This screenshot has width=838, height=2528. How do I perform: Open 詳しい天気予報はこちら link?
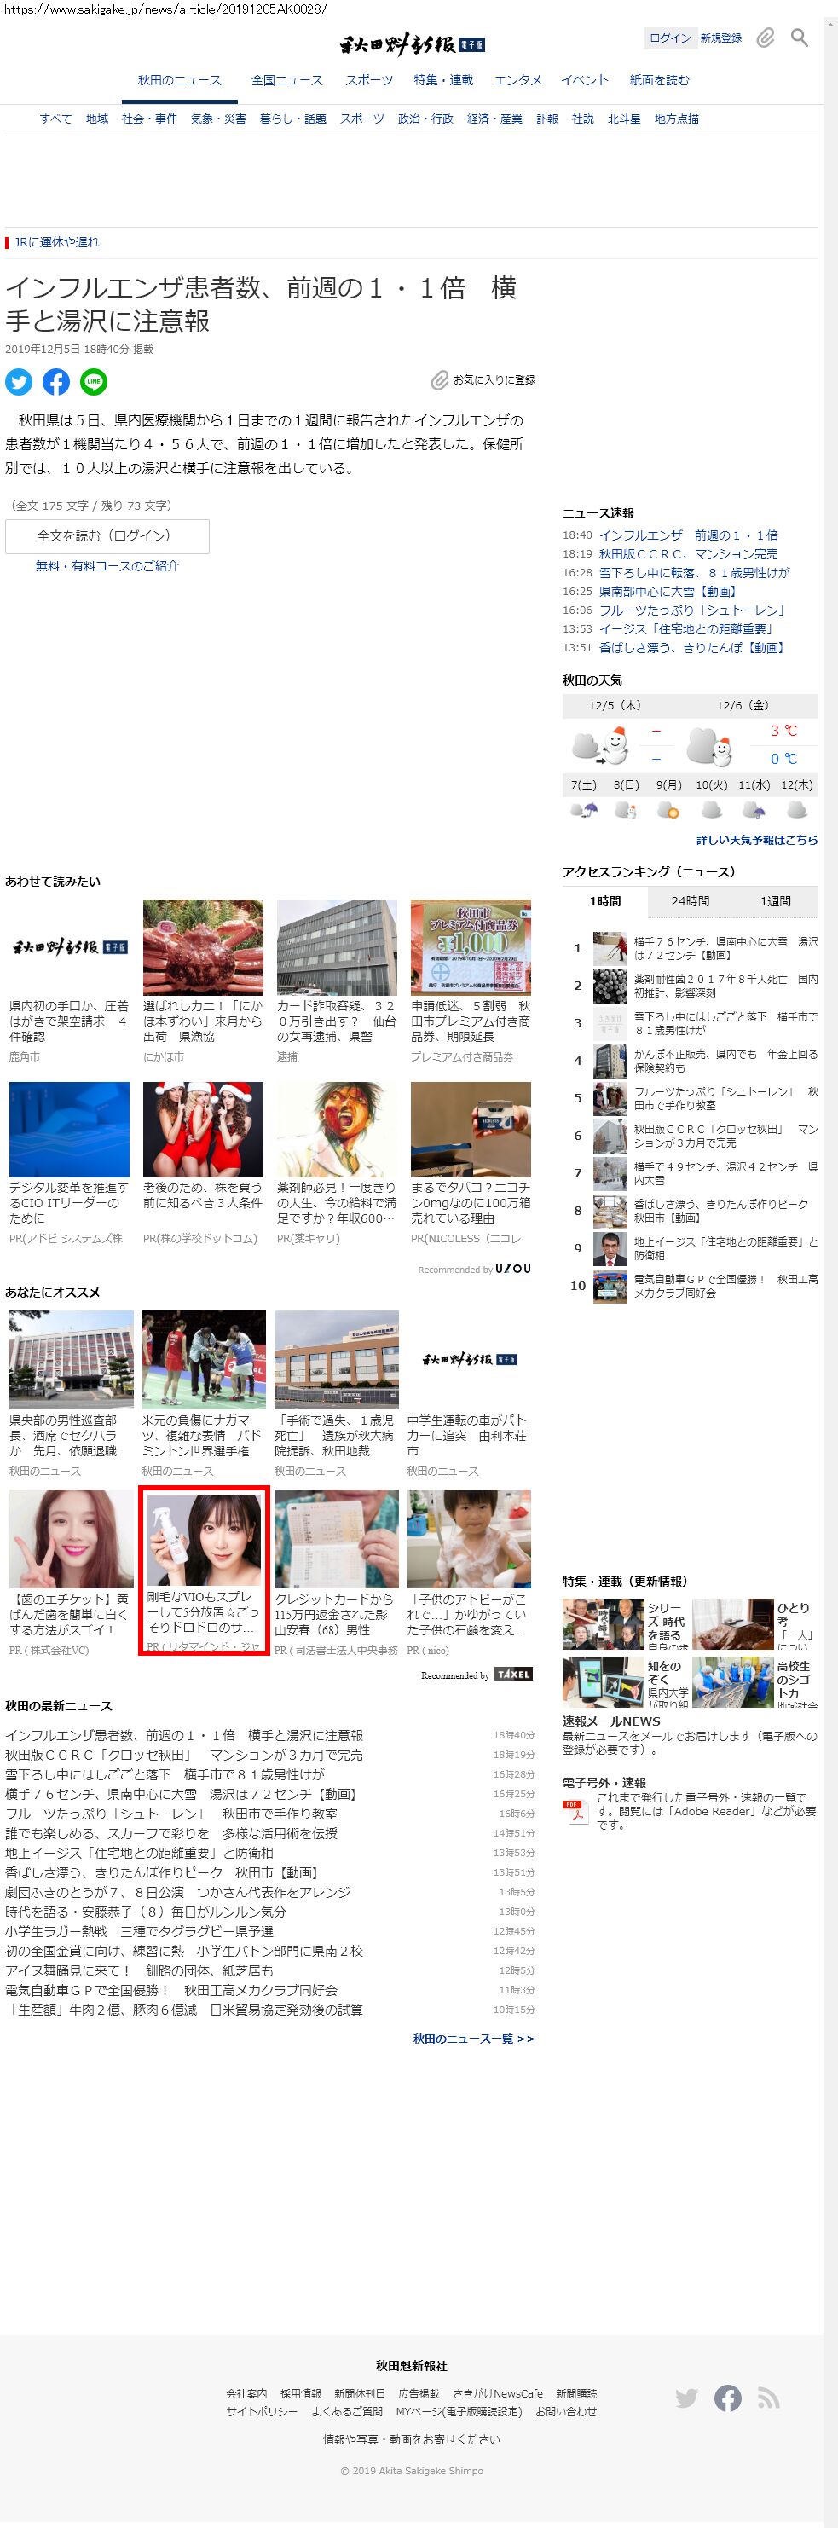[756, 840]
